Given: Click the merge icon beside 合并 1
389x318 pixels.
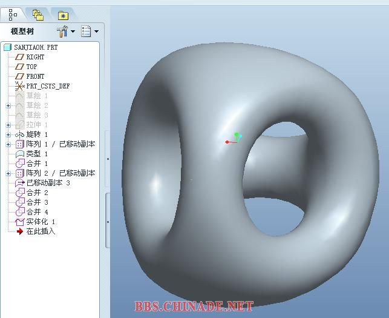Looking at the screenshot, I should pyautogui.click(x=20, y=164).
